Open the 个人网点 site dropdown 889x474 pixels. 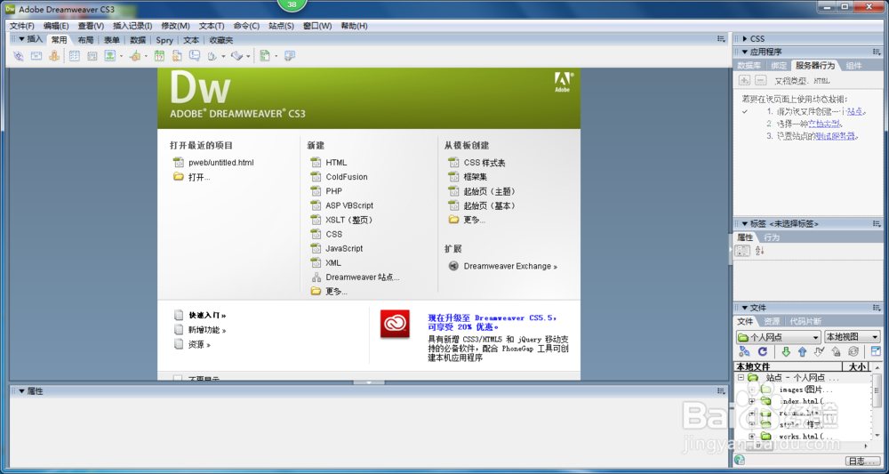(x=779, y=337)
